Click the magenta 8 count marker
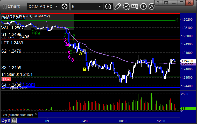 click(x=73, y=60)
